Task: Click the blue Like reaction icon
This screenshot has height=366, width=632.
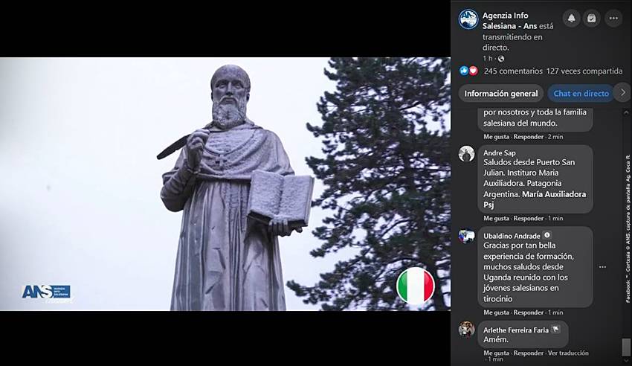Action: 464,71
